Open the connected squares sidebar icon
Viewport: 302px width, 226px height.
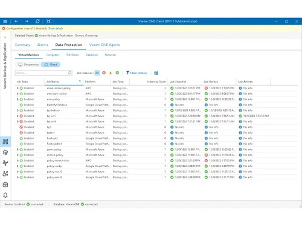click(x=5, y=174)
